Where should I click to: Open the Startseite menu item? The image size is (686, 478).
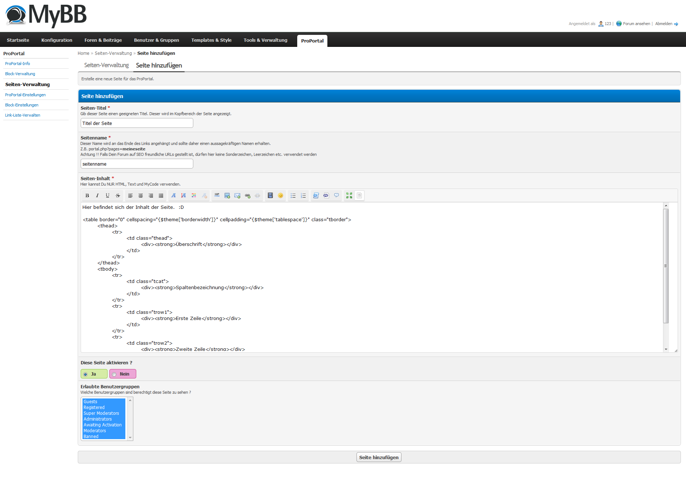click(18, 40)
